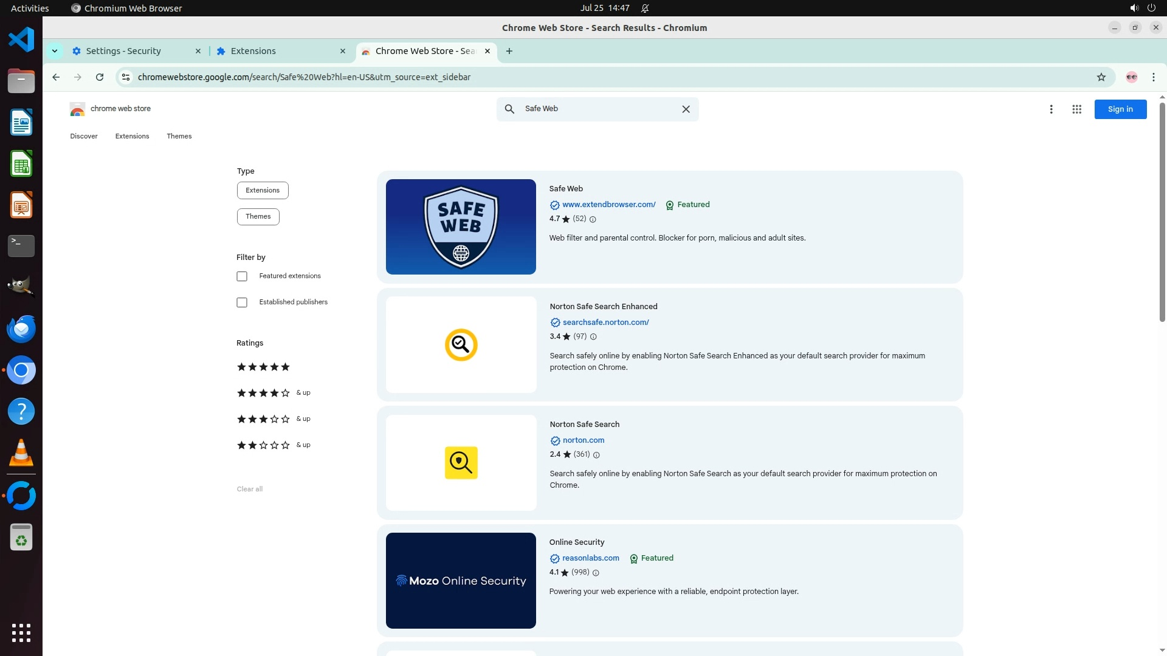Image resolution: width=1167 pixels, height=656 pixels.
Task: Open the profile avatar in toolbar
Action: [x=1131, y=77]
